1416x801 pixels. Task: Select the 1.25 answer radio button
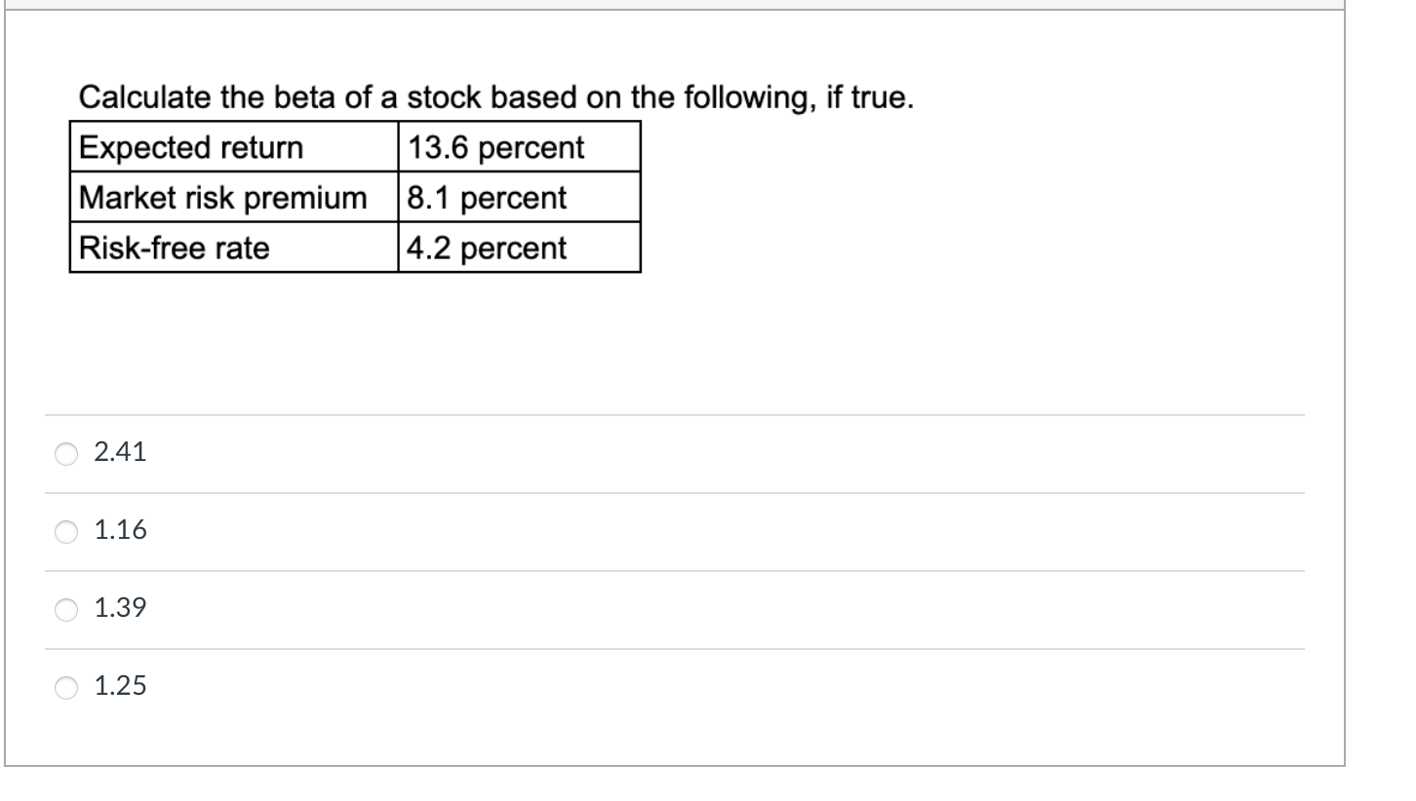point(64,687)
